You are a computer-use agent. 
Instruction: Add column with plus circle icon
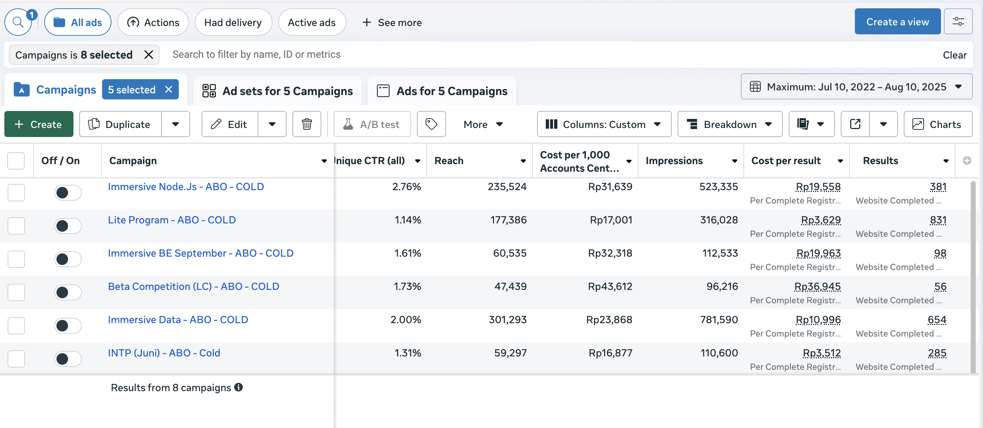[967, 160]
